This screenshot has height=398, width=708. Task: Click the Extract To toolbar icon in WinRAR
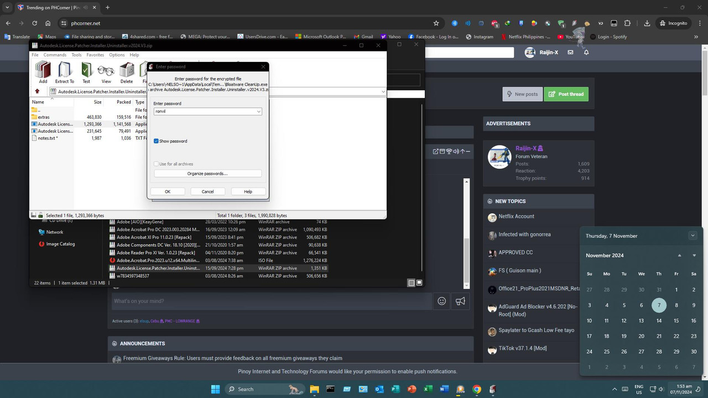[x=65, y=72]
